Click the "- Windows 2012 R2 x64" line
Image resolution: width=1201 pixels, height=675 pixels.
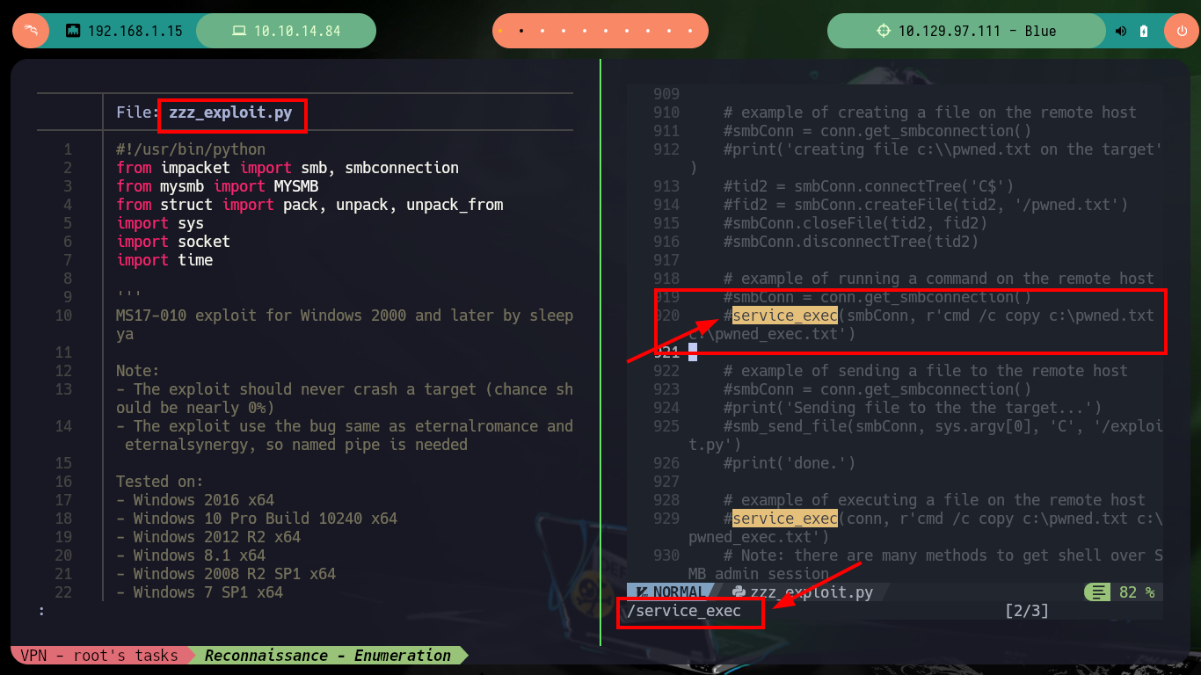208,537
